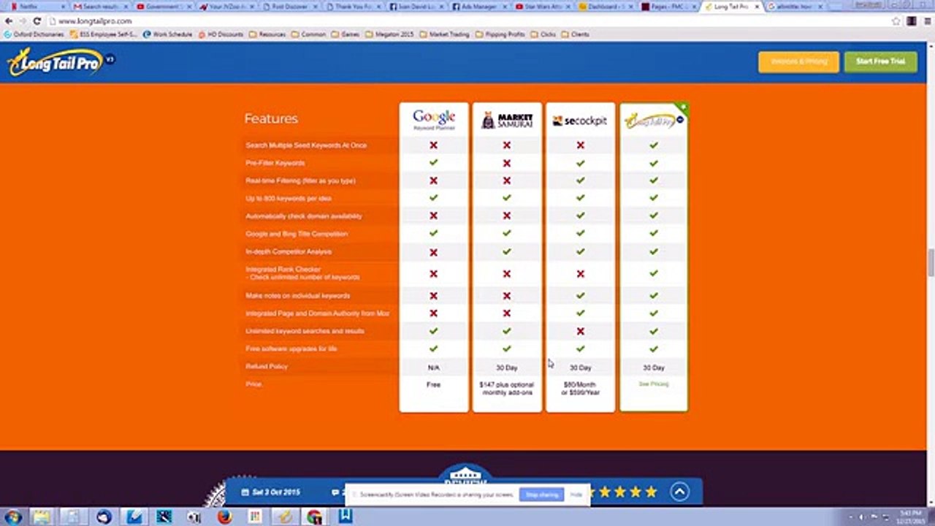
Task: Go back using the browser back arrow
Action: tap(9, 21)
